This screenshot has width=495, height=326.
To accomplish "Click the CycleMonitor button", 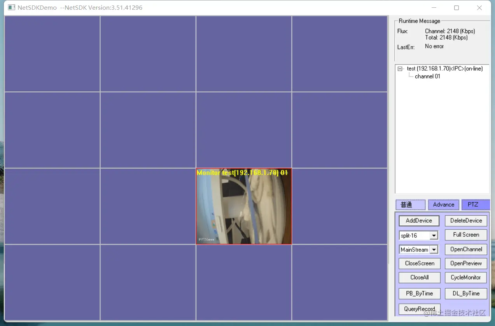I will (x=466, y=278).
